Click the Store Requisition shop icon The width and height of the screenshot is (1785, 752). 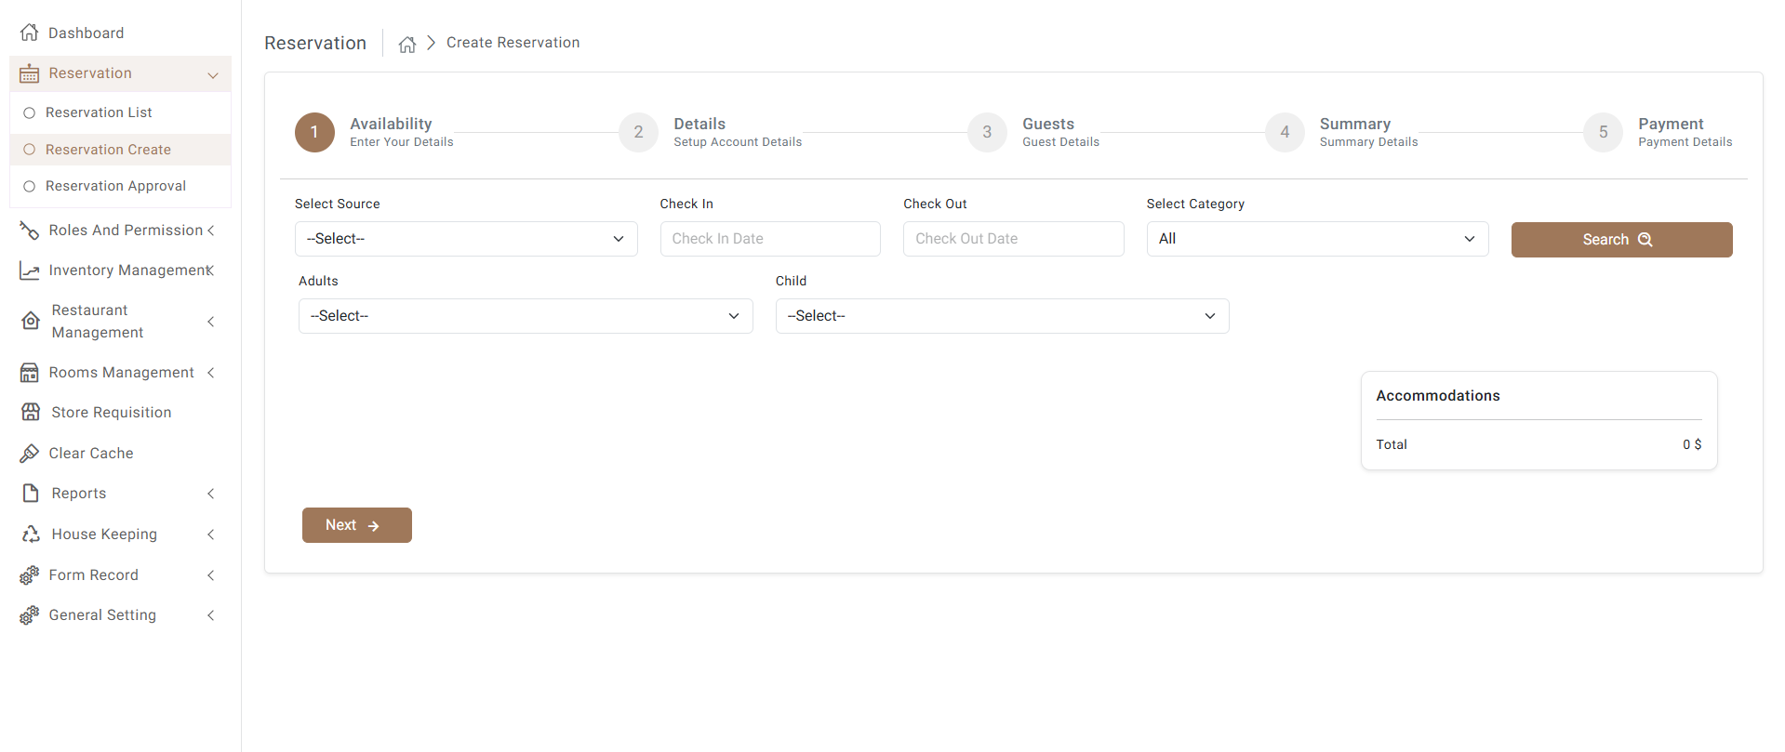[31, 412]
